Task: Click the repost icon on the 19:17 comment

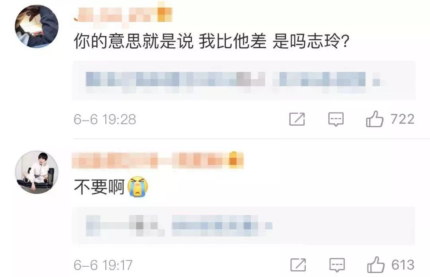Action: click(298, 265)
